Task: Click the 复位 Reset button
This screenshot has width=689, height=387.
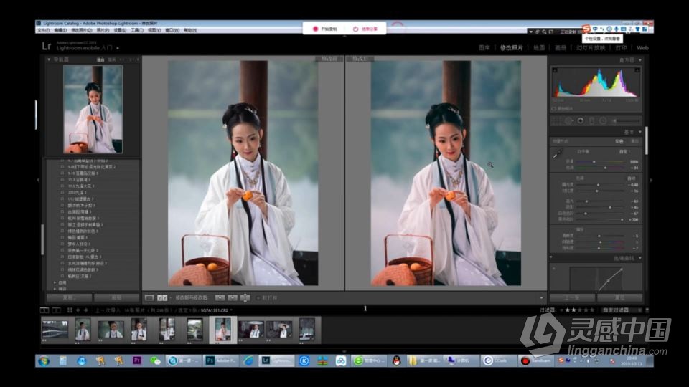Action: (619, 298)
